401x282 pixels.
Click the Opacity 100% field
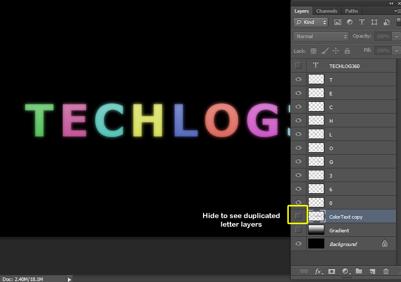click(383, 37)
